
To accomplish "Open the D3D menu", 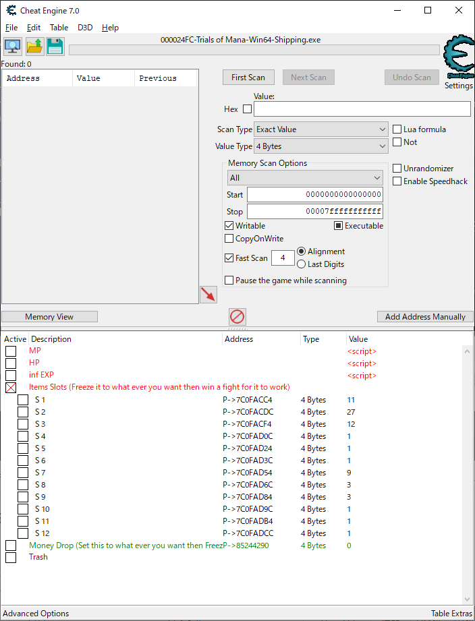I will 85,28.
